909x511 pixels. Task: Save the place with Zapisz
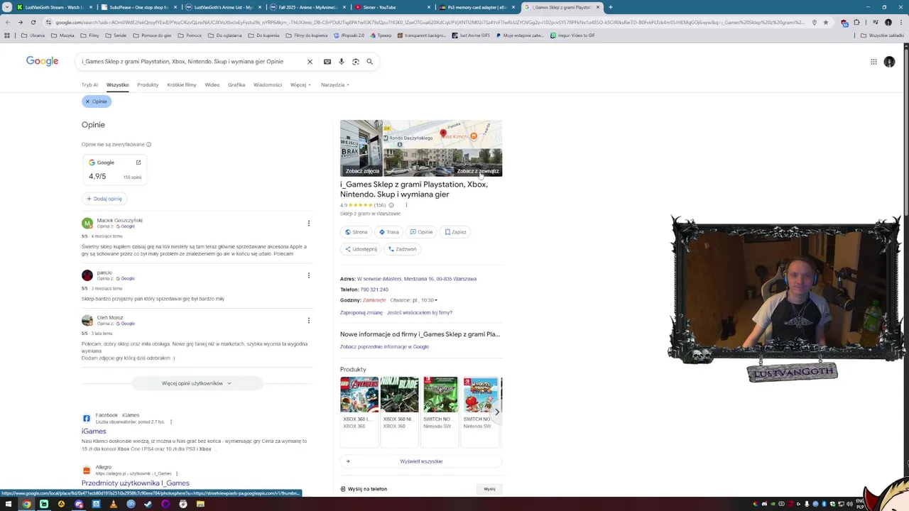455,232
